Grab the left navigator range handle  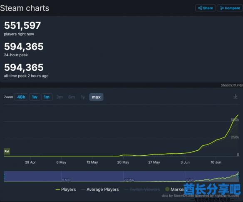tap(4, 177)
